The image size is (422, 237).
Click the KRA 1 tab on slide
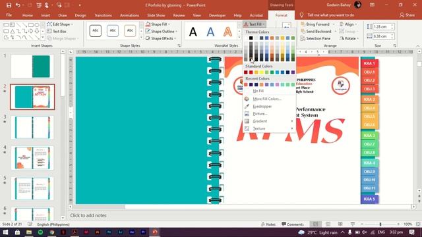pos(369,63)
